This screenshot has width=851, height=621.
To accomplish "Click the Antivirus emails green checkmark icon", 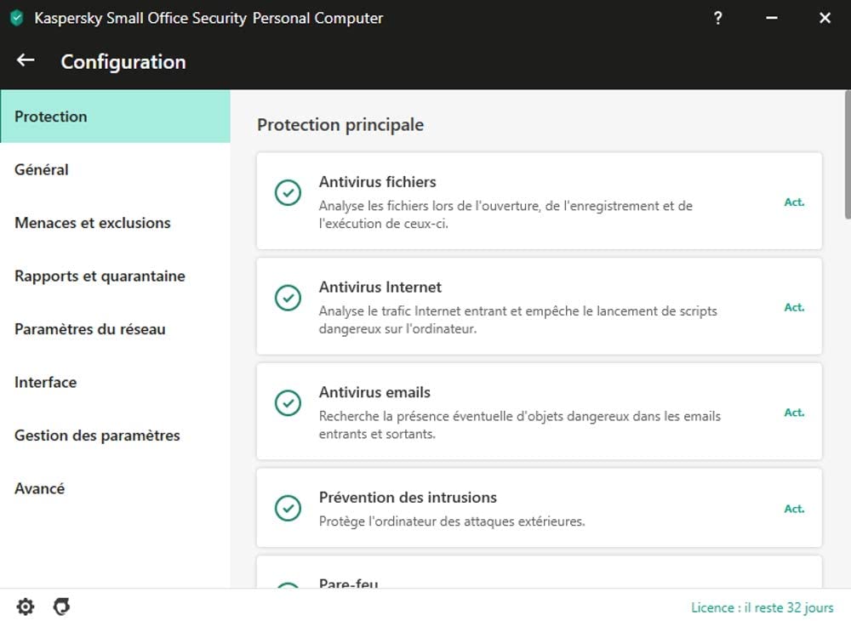I will coord(288,403).
